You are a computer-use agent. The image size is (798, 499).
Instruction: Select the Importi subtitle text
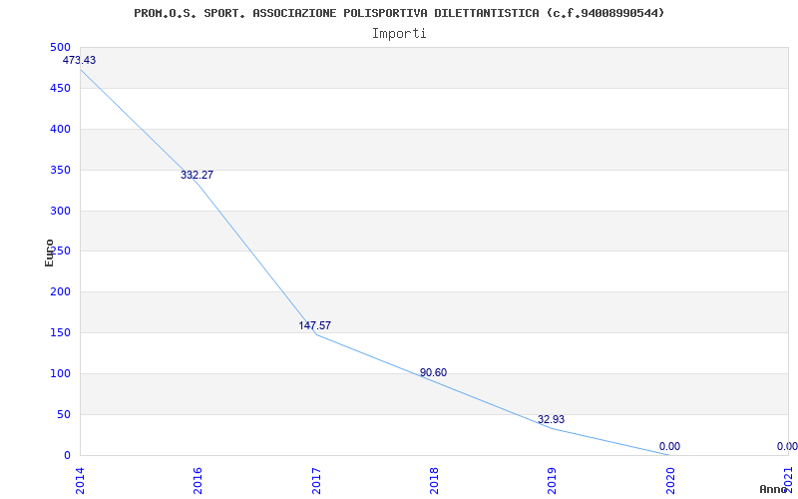coord(399,34)
